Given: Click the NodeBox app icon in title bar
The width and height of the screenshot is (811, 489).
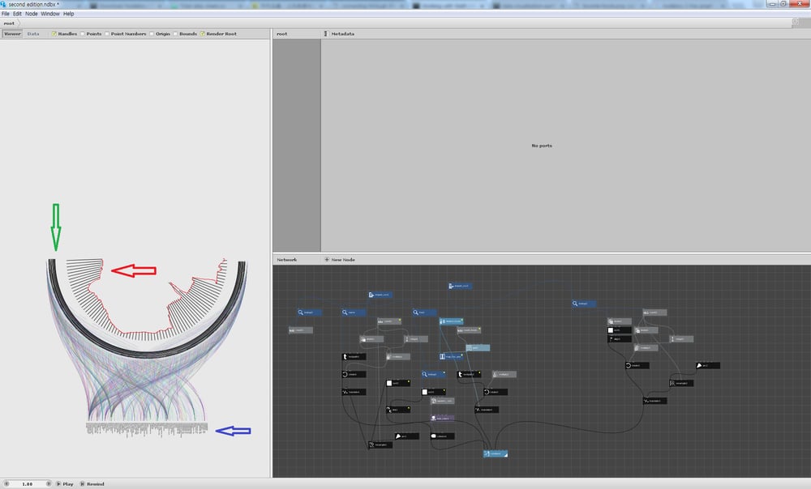Looking at the screenshot, I should (x=3, y=4).
